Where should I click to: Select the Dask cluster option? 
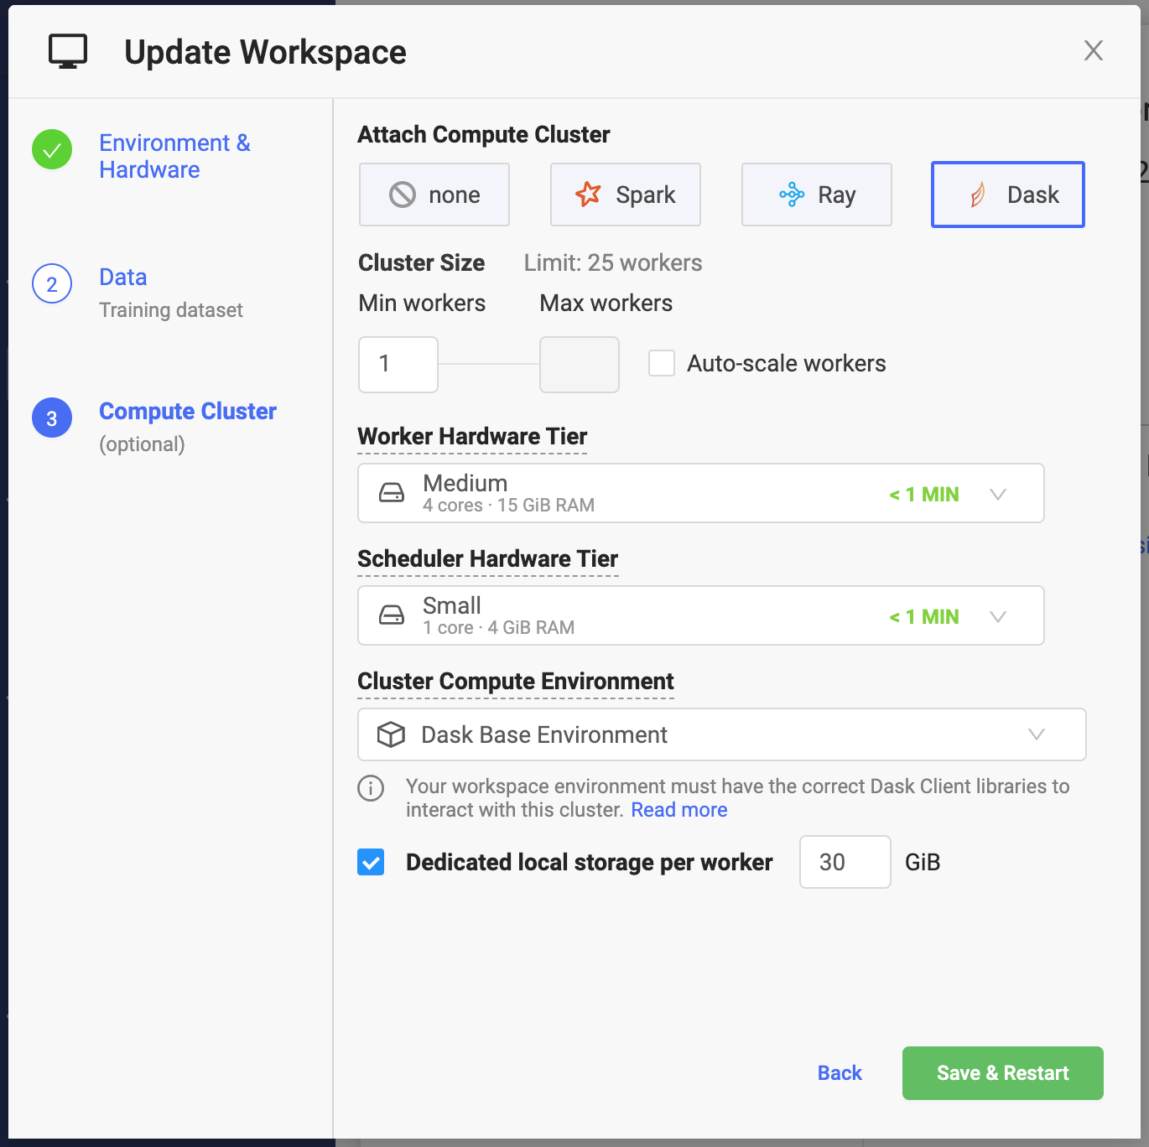pos(1008,195)
